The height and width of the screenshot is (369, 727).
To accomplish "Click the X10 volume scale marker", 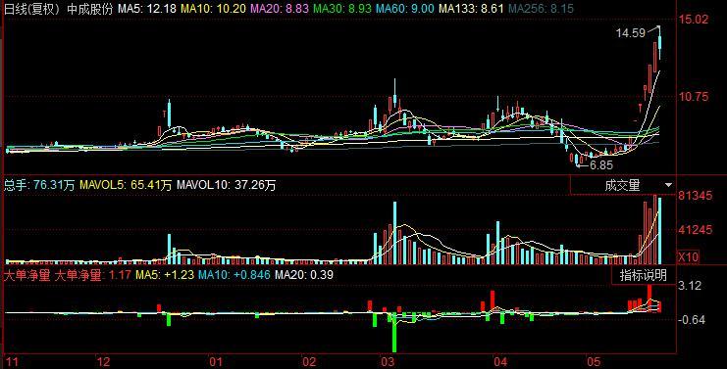I will point(688,257).
